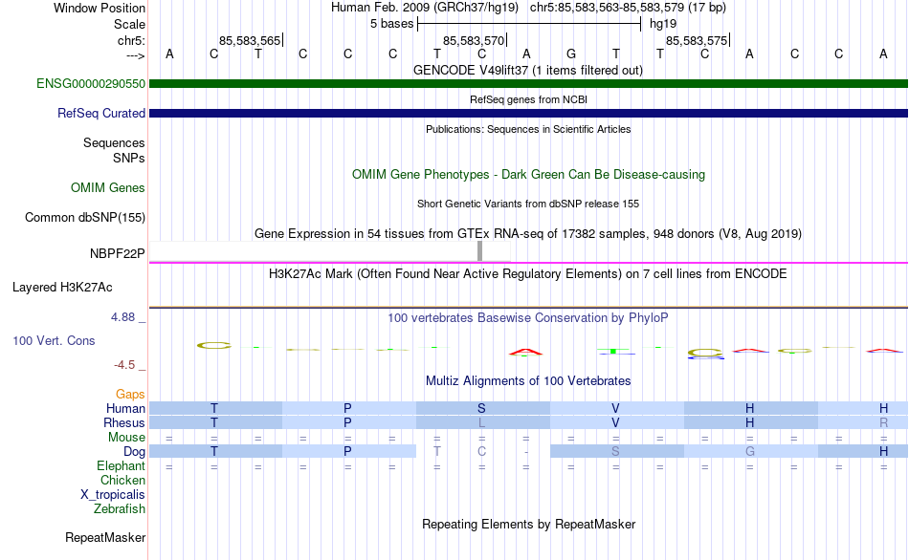909x560 pixels.
Task: Click the SNPs track label
Action: 129,158
